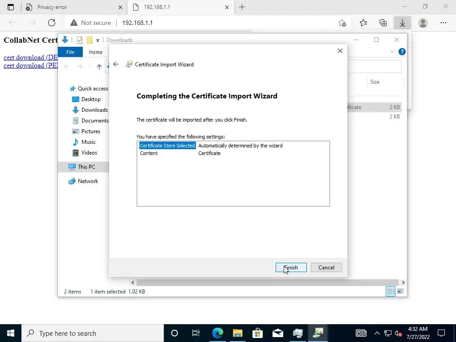Image resolution: width=456 pixels, height=342 pixels.
Task: Open the Windows Start menu
Action: tap(11, 333)
